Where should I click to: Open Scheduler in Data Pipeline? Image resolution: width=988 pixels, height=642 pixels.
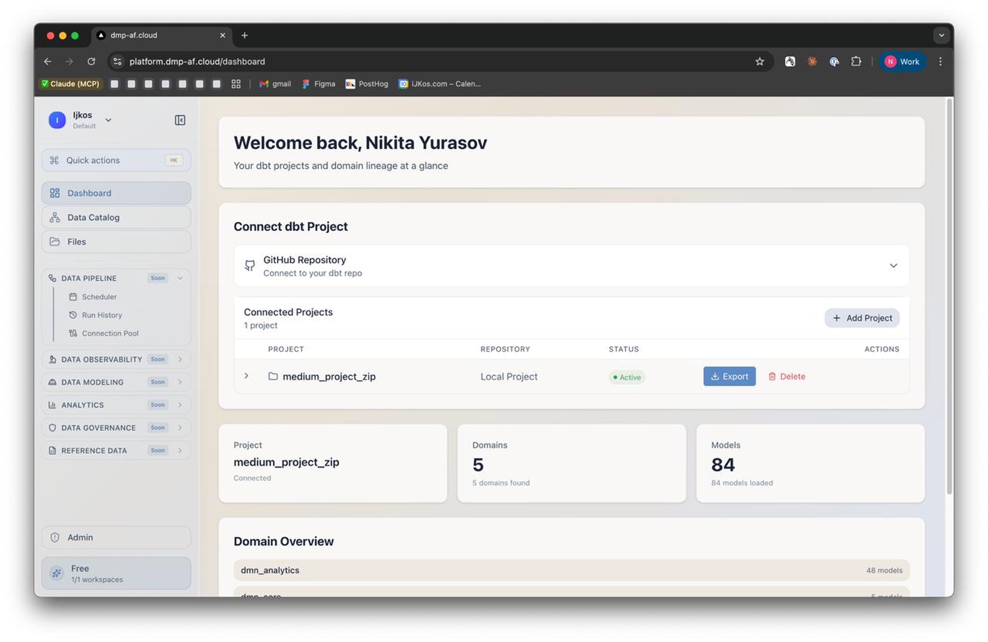click(93, 297)
